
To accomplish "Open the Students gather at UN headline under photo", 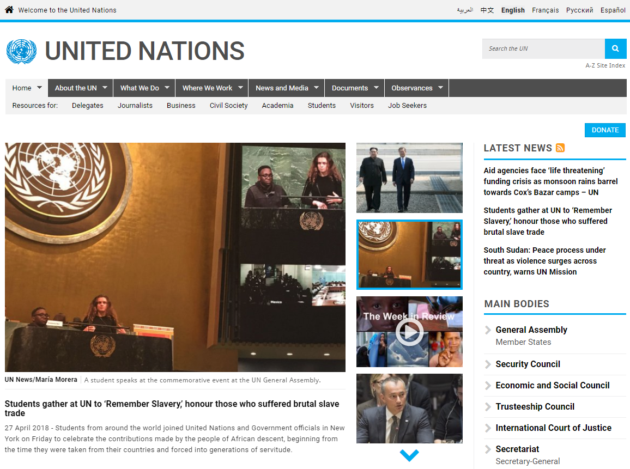I will click(x=172, y=409).
